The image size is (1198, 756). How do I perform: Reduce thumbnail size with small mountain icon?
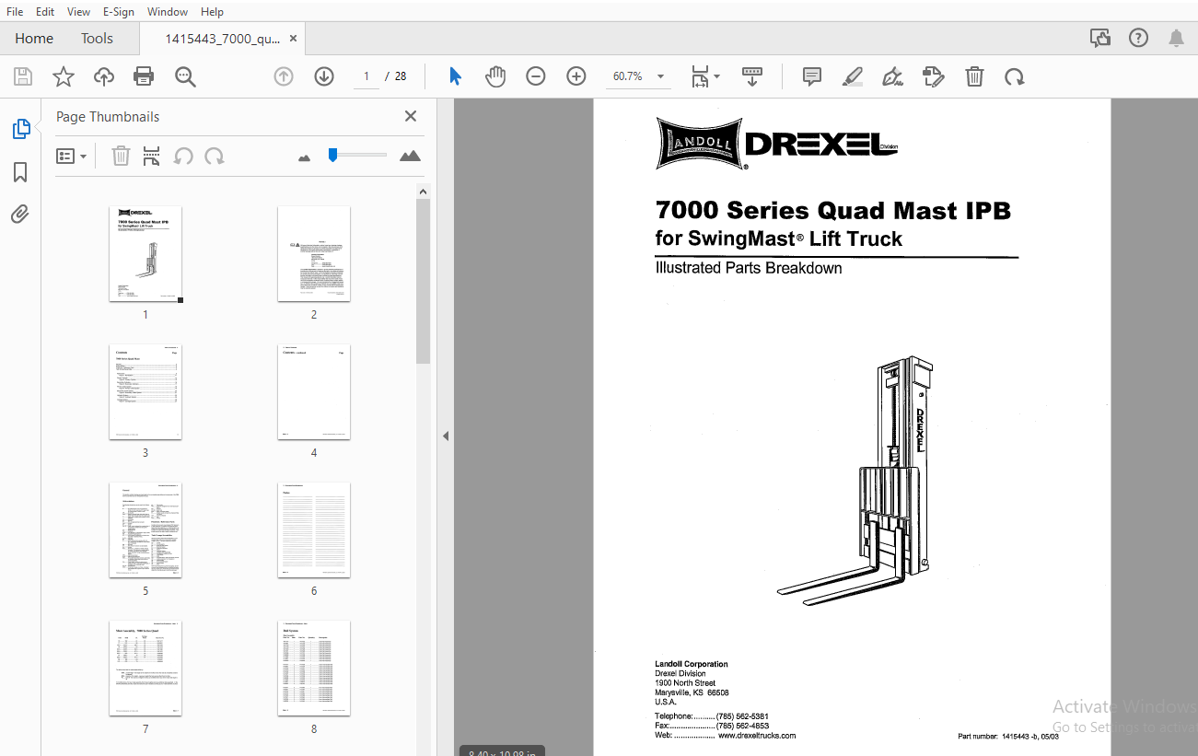(x=305, y=157)
